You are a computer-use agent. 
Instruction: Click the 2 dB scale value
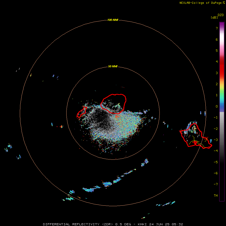tap(217, 84)
